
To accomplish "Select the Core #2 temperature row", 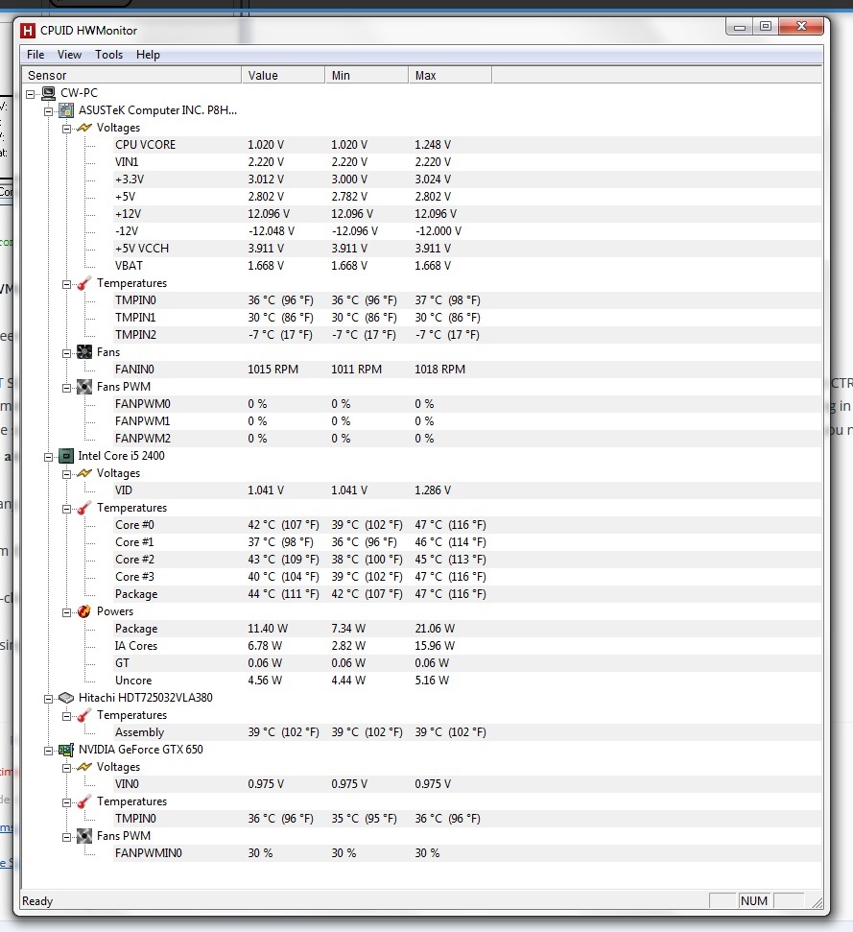I will coord(467,560).
